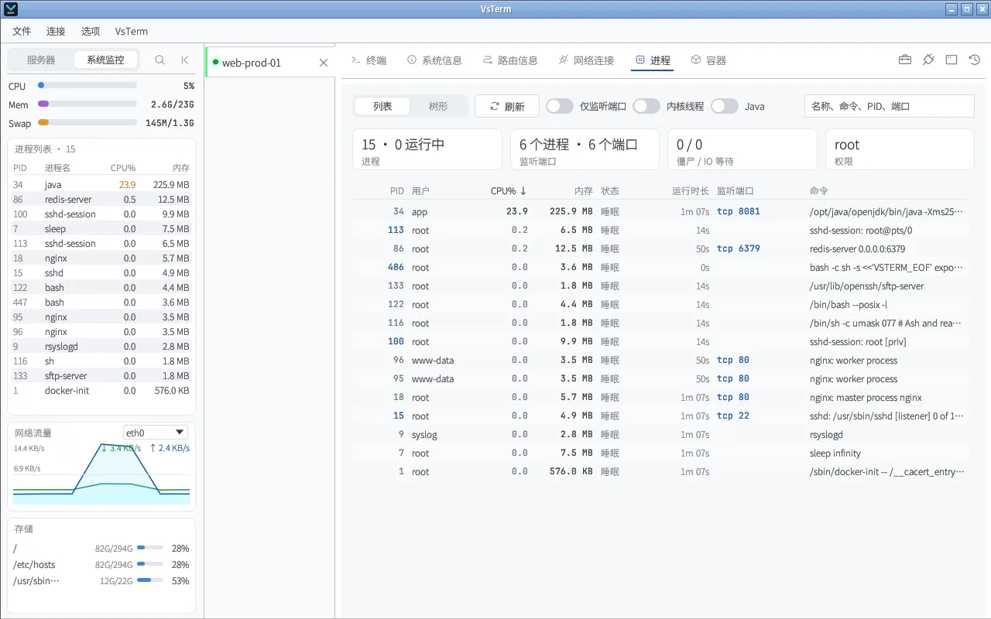Open the history clock icon
This screenshot has height=619, width=991.
point(975,60)
